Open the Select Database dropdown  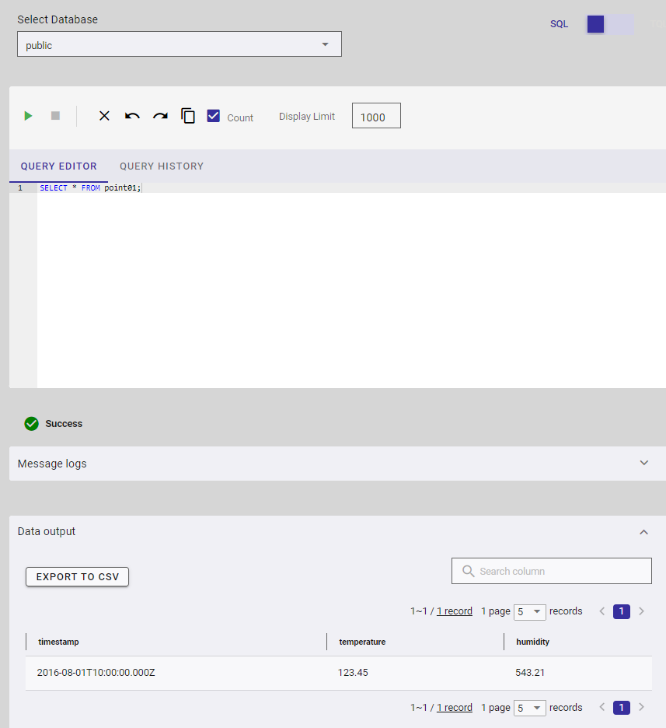[180, 45]
